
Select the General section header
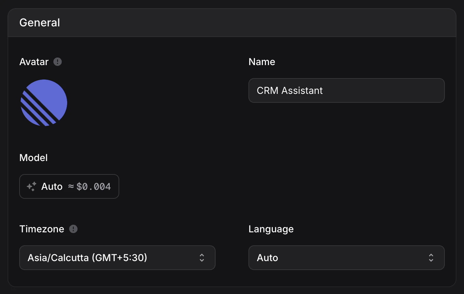(x=39, y=22)
